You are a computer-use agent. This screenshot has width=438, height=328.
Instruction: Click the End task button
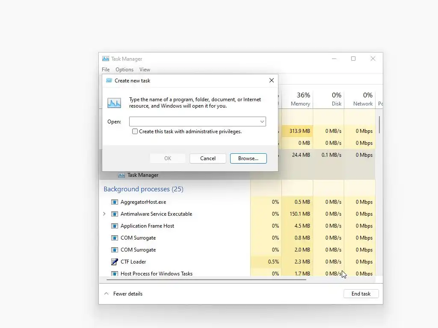tap(361, 294)
